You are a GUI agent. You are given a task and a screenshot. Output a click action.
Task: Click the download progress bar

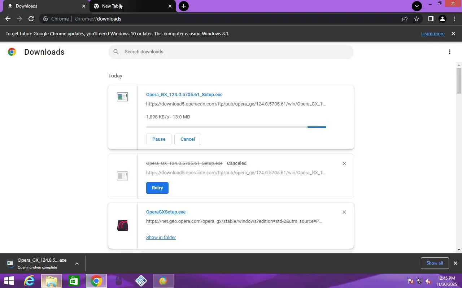[236, 127]
